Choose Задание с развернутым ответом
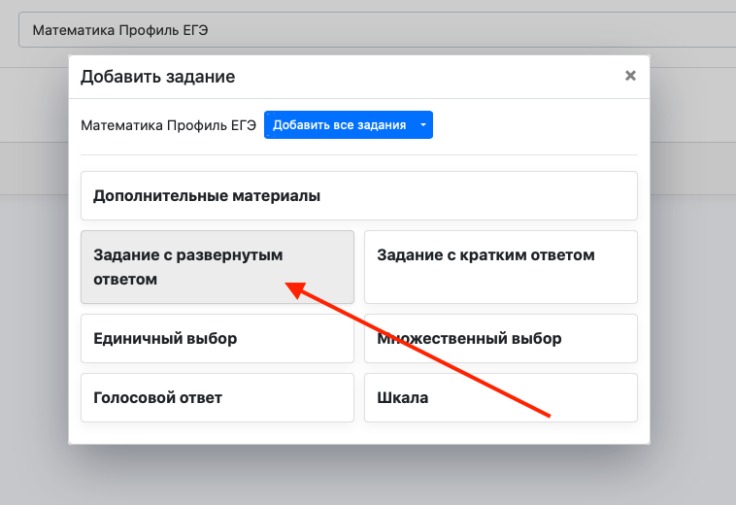736x505 pixels. click(x=217, y=267)
